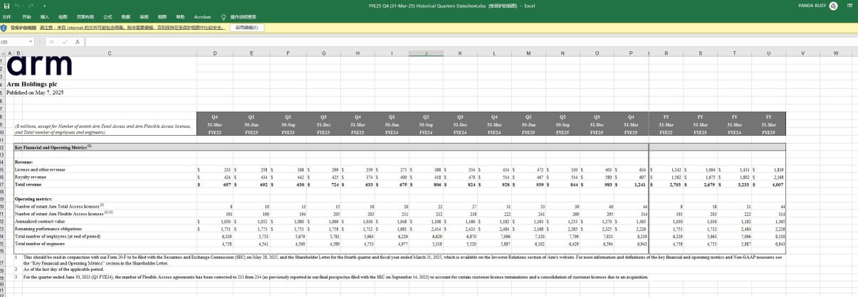
Task: Click the Insert Function fx icon
Action: point(77,42)
